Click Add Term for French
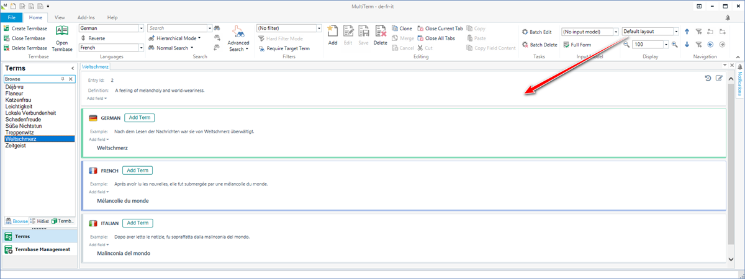 pyautogui.click(x=137, y=170)
